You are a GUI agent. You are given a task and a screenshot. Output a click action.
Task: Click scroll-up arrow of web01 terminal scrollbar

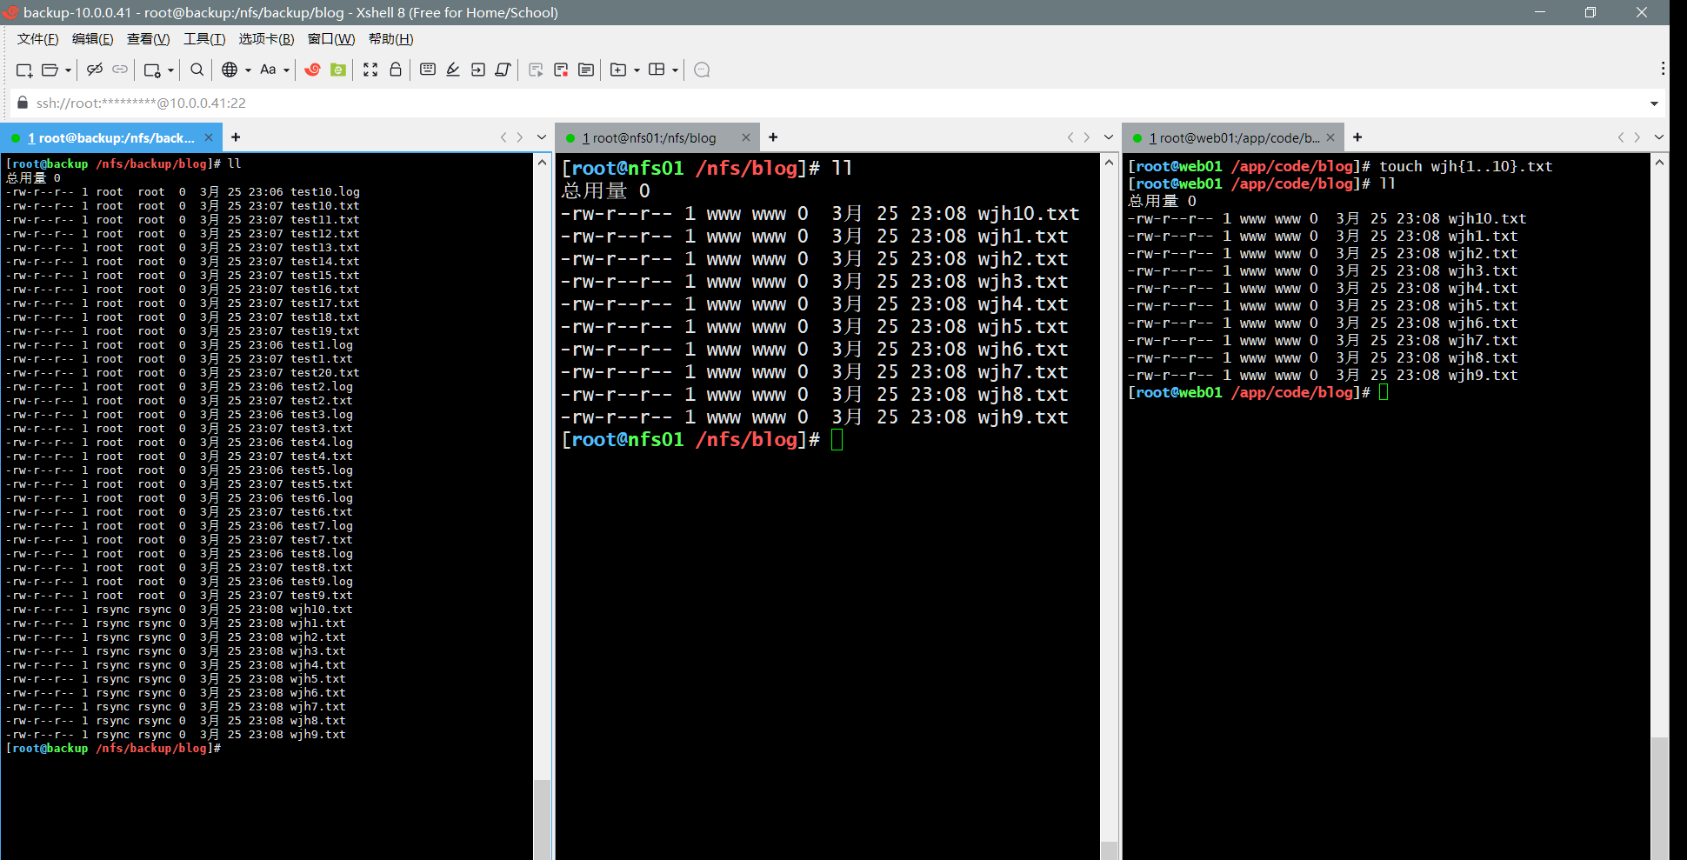[1659, 163]
